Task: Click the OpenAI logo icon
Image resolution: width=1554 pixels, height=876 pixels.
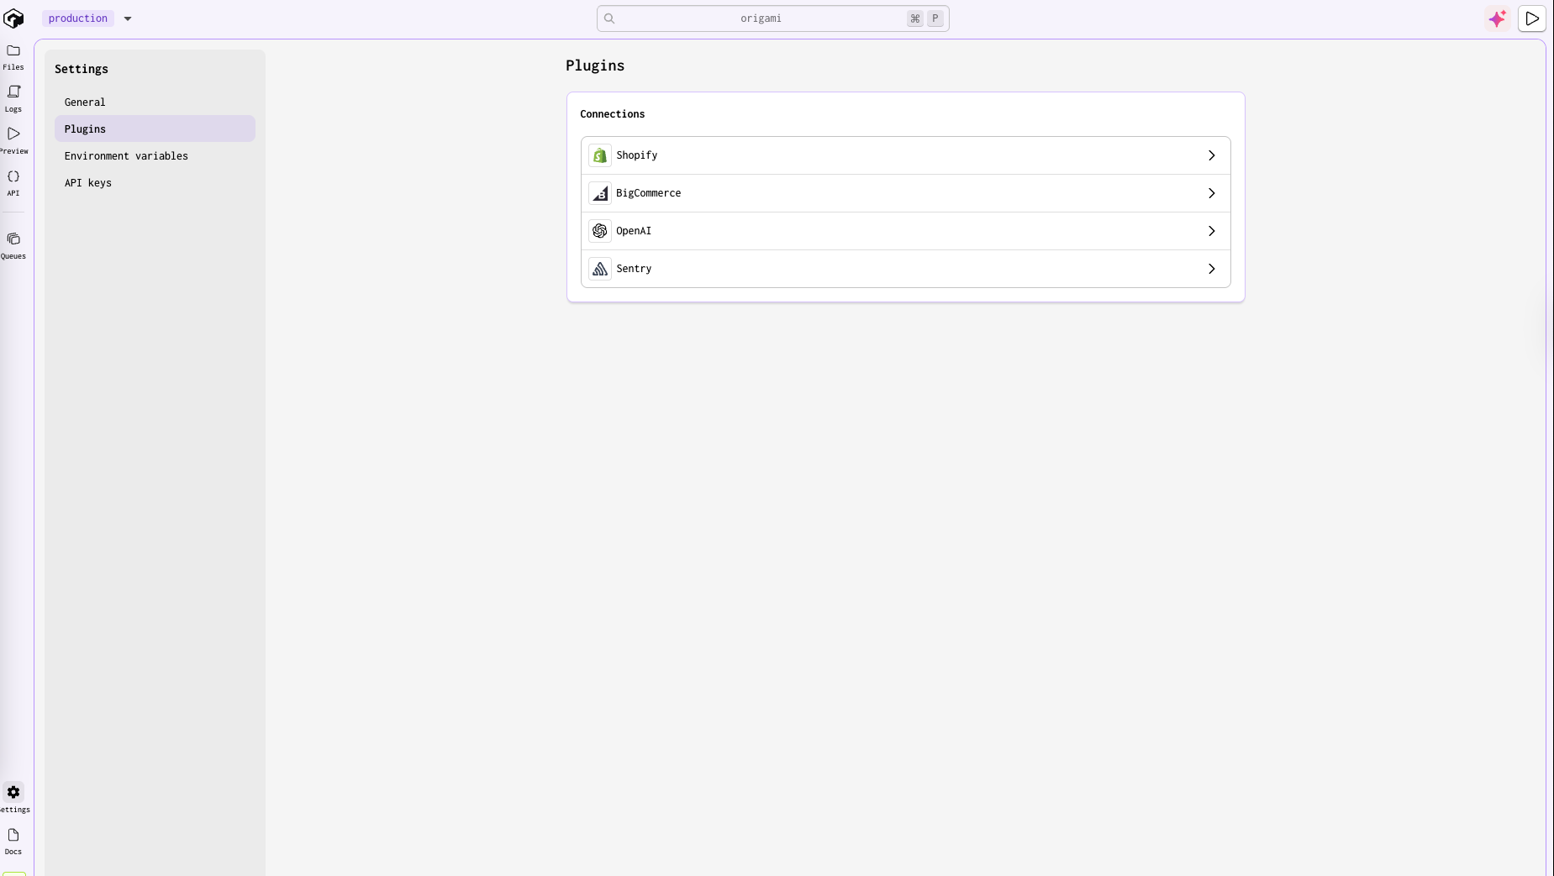Action: click(x=600, y=231)
